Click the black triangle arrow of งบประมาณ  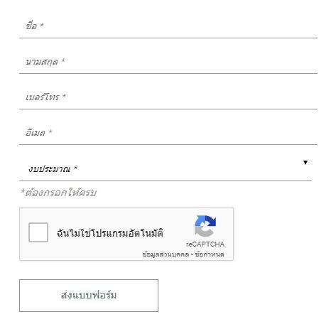(305, 163)
